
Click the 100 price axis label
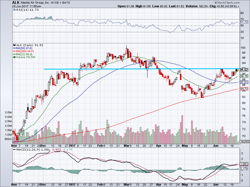(x=243, y=48)
